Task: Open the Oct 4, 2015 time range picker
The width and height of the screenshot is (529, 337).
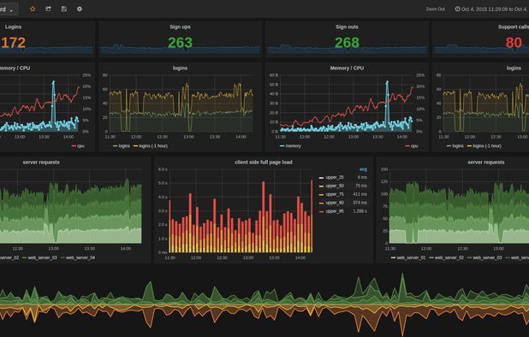Action: point(492,9)
